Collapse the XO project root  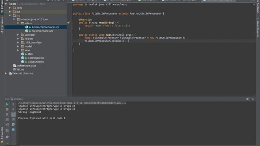click(x=6, y=4)
